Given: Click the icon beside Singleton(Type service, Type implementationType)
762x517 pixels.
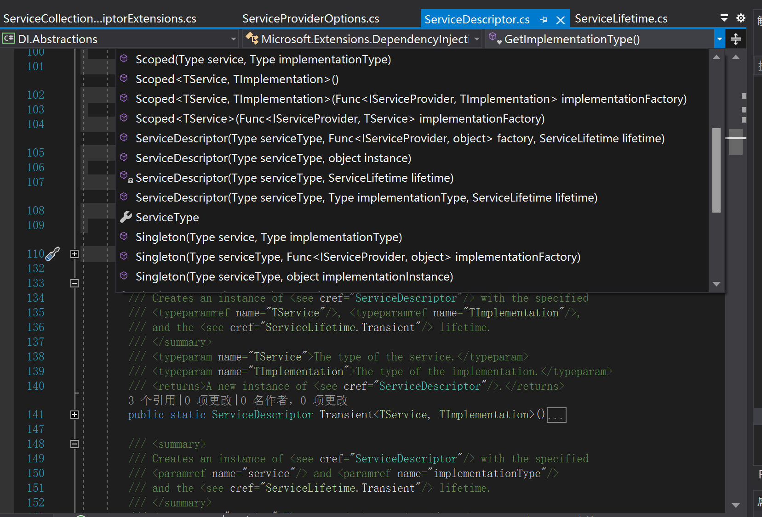Looking at the screenshot, I should tap(124, 236).
